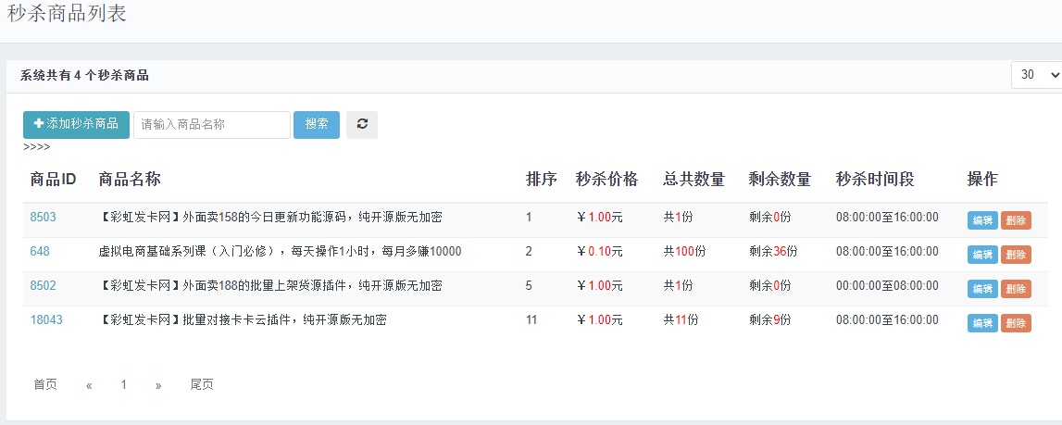The width and height of the screenshot is (1062, 425).
Task: Open product ID 18043 link
Action: point(46,320)
